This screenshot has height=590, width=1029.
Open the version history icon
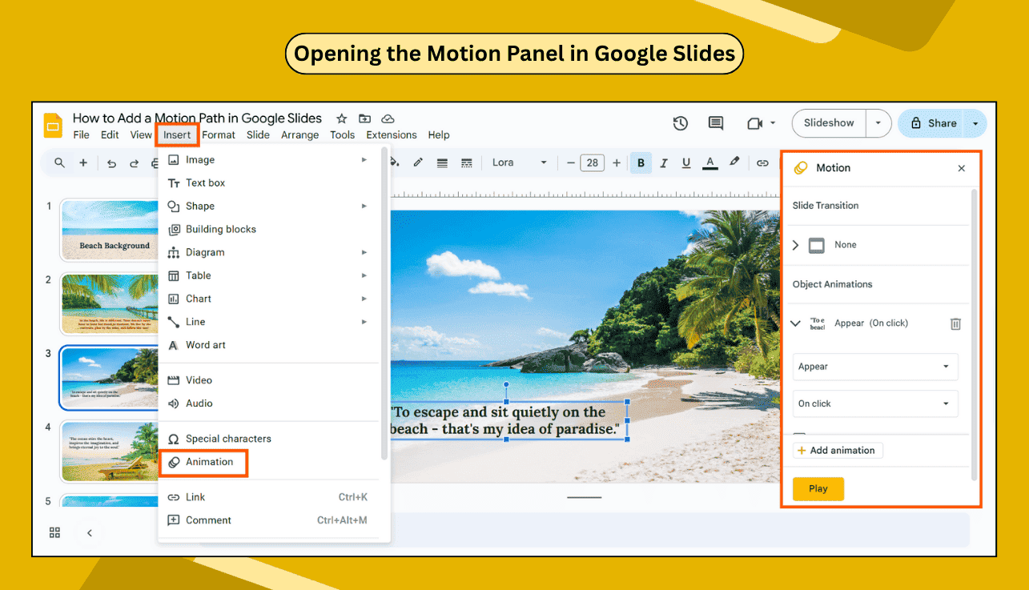pyautogui.click(x=680, y=123)
